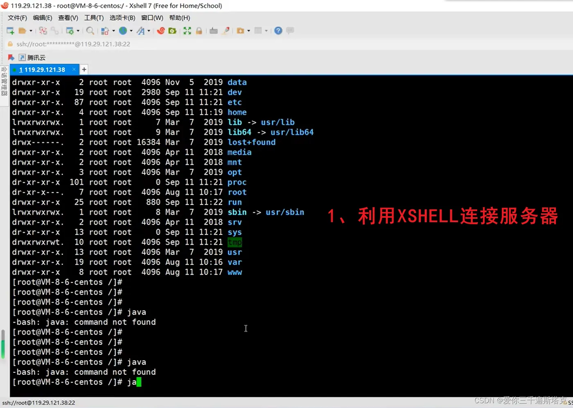Click the red bookmark flag icon
Screen dimensions: 573x408
[11, 57]
